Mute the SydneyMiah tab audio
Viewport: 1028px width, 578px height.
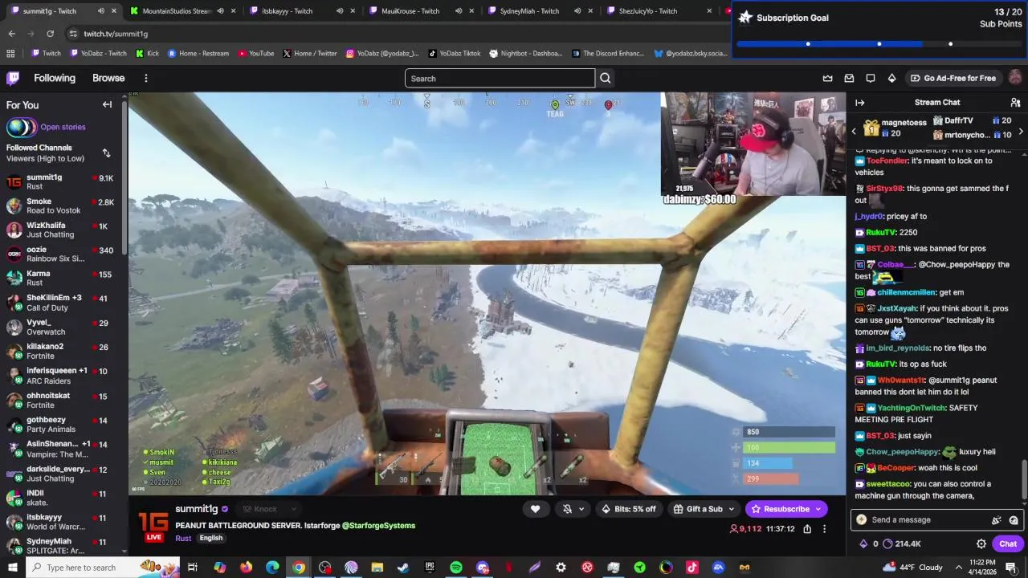pos(577,10)
